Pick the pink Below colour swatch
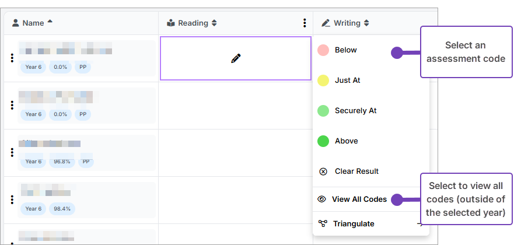Image resolution: width=514 pixels, height=245 pixels. click(323, 50)
